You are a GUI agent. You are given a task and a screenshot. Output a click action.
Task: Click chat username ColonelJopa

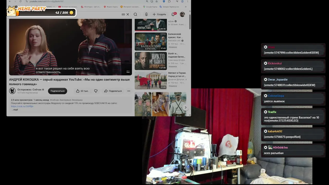pyautogui.click(x=276, y=96)
